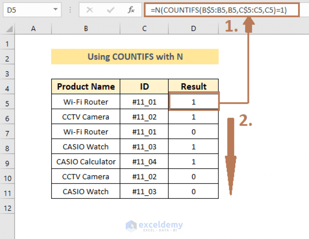Select column A header

33,29
